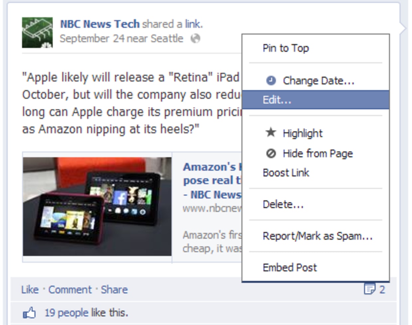Click the clock icon beside Change Date

271,81
